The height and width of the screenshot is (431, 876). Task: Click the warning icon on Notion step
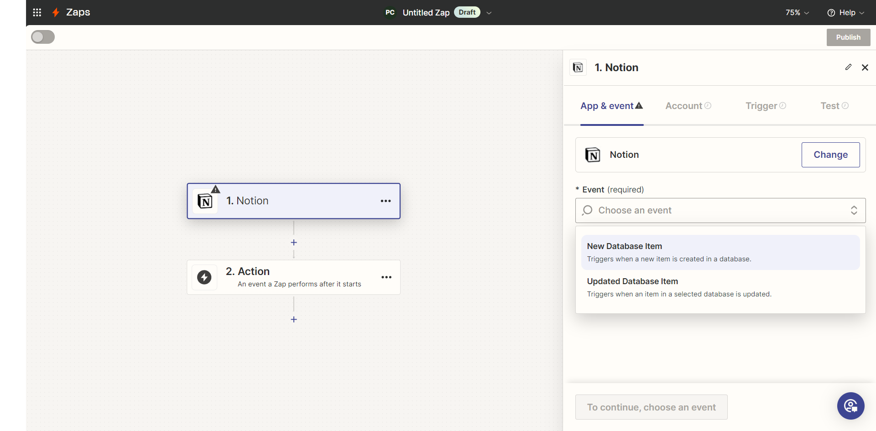[216, 189]
